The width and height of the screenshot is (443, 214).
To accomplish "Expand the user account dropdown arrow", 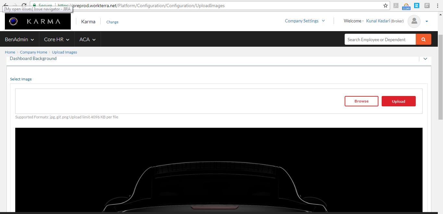I will coord(426,21).
